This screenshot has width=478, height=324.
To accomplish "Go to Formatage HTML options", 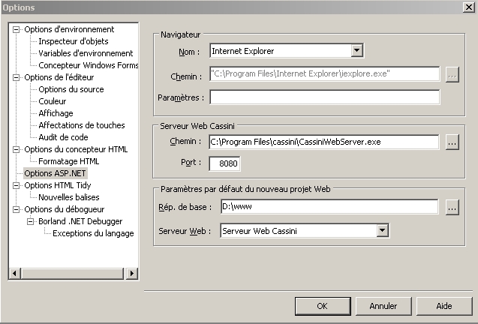I will point(69,161).
